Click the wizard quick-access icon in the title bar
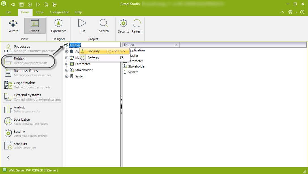 (13, 4)
